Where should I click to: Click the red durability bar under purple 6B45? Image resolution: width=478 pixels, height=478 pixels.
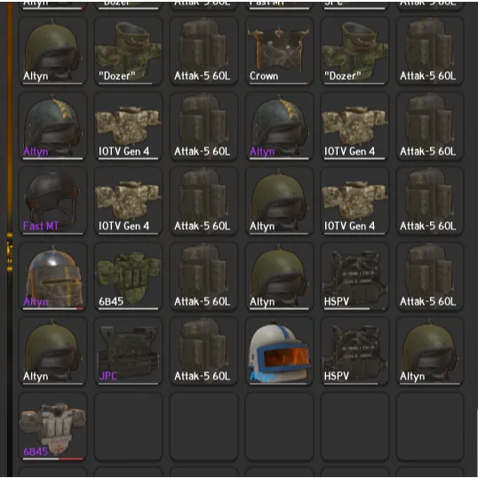71,458
